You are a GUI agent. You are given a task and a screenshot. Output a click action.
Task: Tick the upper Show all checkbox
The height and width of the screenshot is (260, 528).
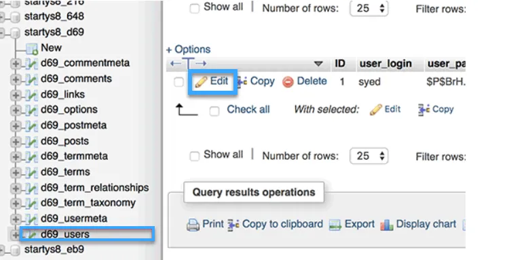point(195,9)
